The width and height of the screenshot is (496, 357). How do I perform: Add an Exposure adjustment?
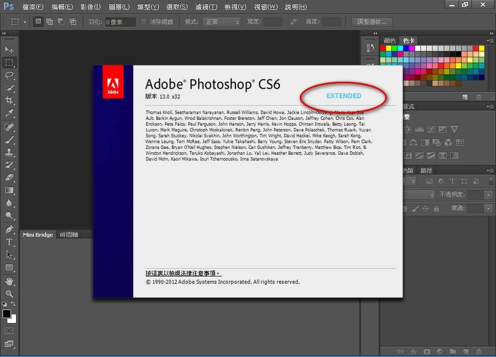coord(443,129)
